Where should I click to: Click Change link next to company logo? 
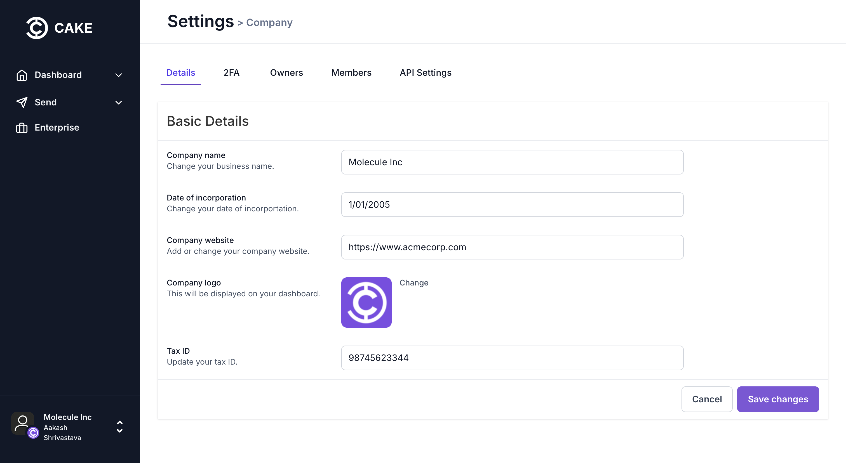pyautogui.click(x=414, y=283)
